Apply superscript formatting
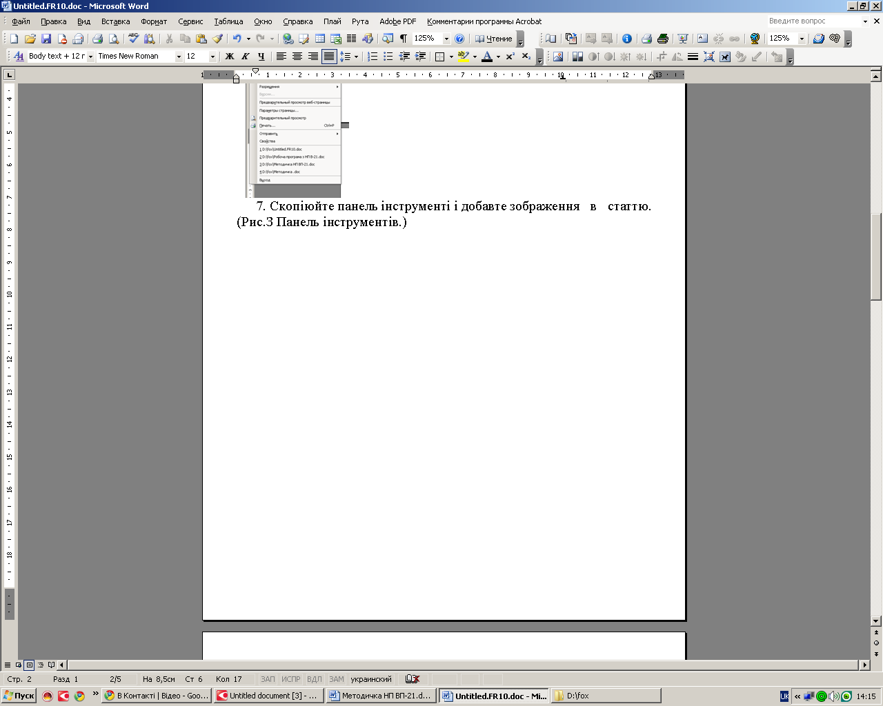The image size is (883, 706). (510, 57)
